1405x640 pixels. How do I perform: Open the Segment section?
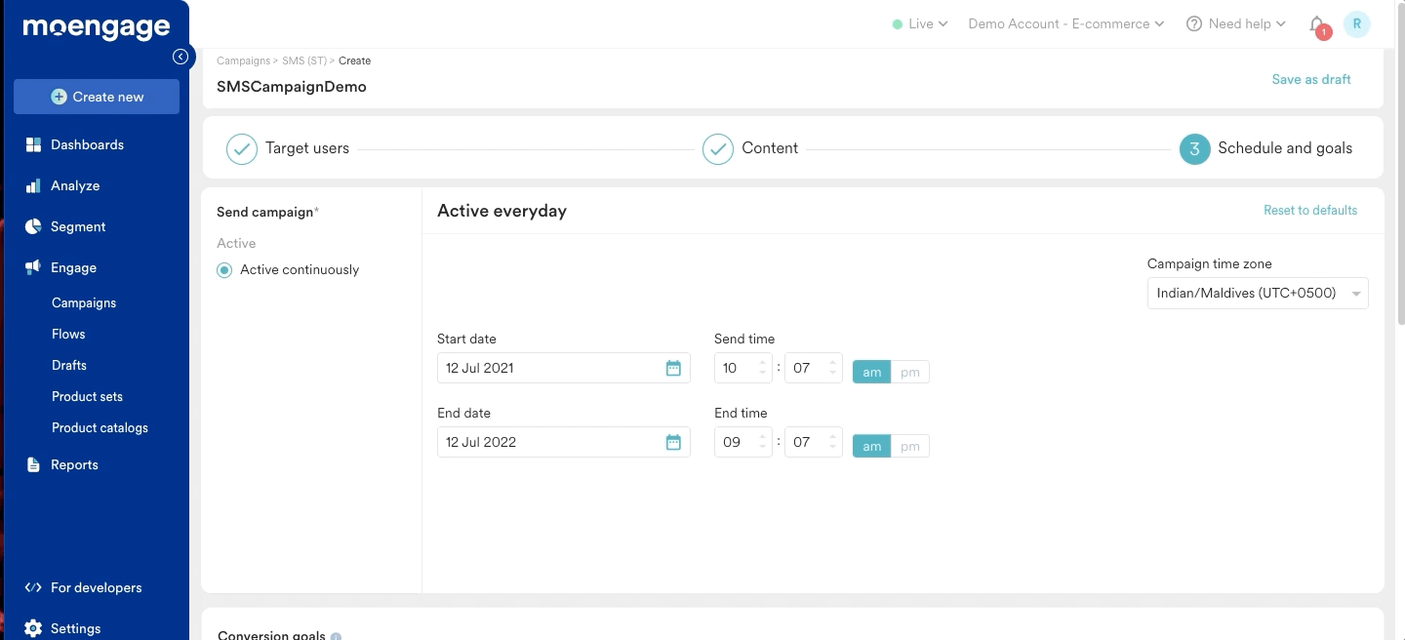[78, 226]
